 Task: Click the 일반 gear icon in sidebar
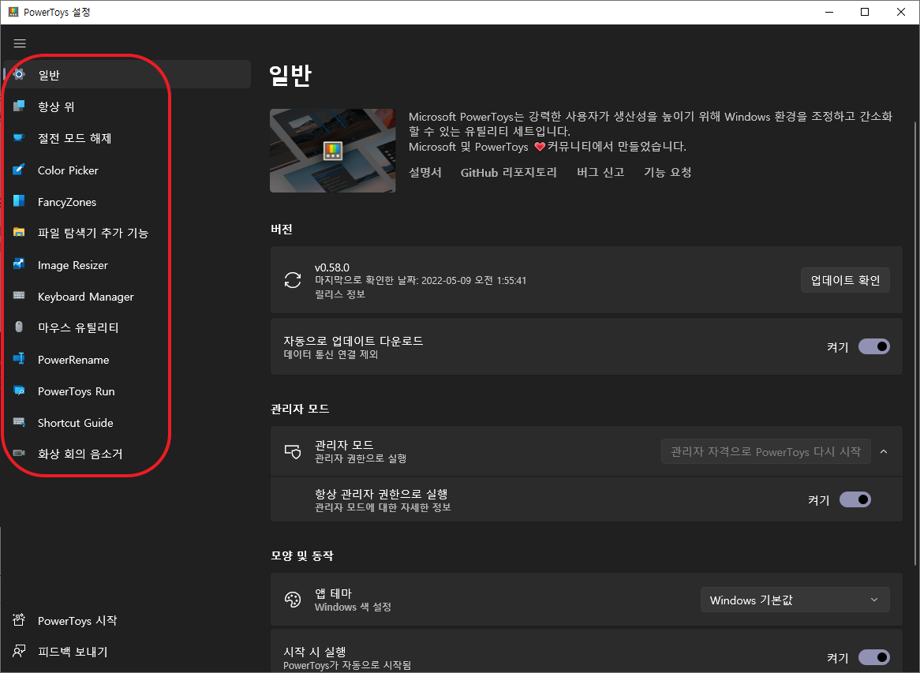click(19, 74)
